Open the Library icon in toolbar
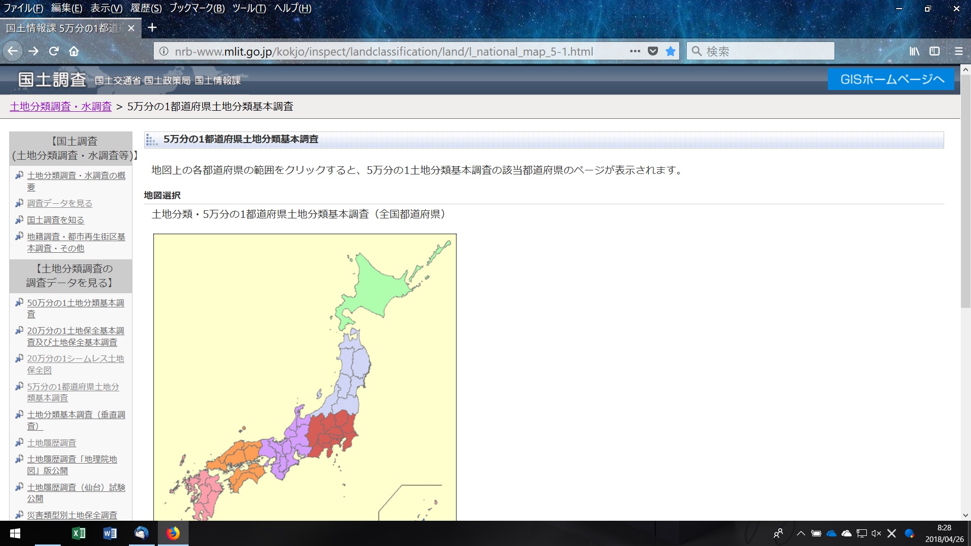Viewport: 971px width, 546px height. (914, 51)
